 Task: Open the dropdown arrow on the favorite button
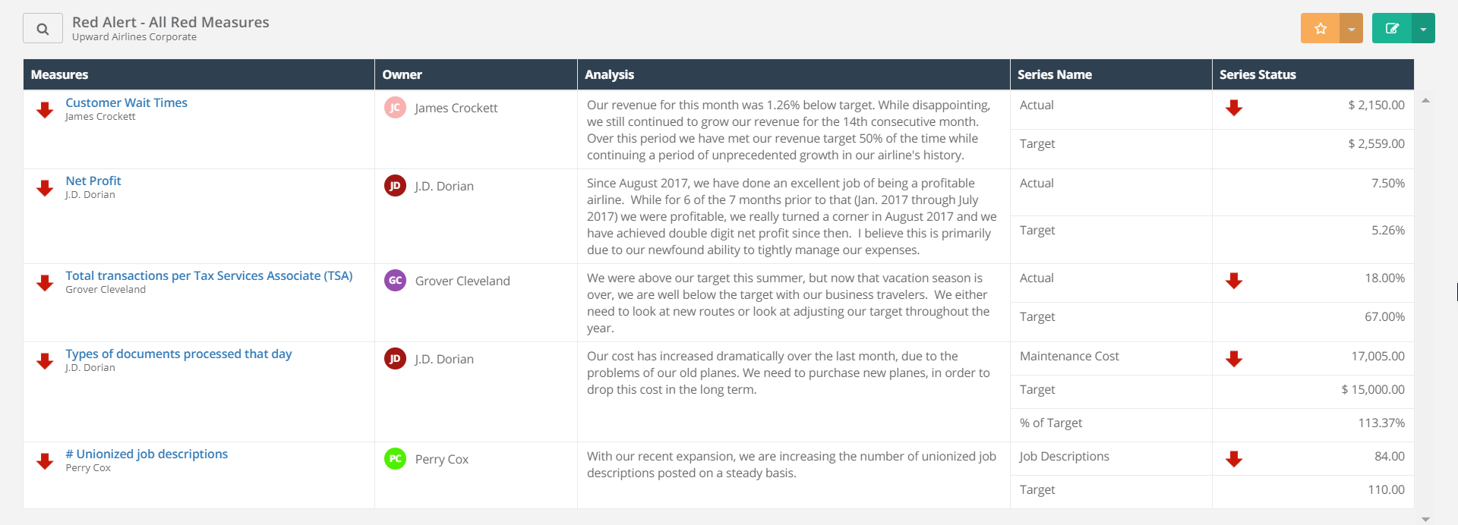pos(1351,27)
